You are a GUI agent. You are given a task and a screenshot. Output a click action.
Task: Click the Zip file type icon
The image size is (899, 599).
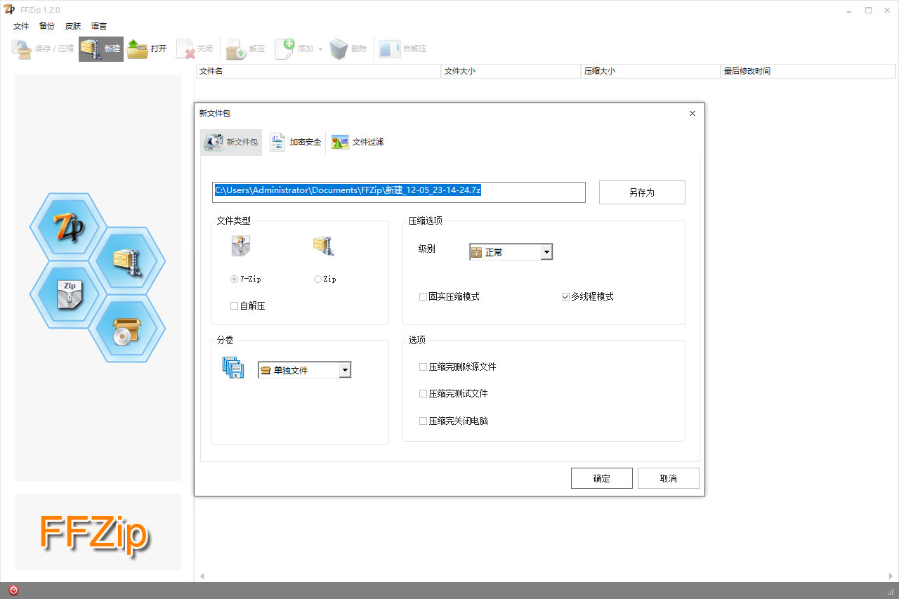[323, 246]
